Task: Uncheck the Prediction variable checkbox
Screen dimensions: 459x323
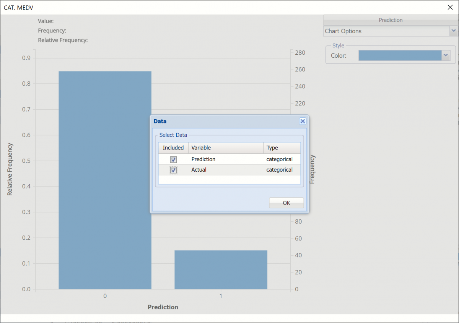Action: tap(173, 159)
